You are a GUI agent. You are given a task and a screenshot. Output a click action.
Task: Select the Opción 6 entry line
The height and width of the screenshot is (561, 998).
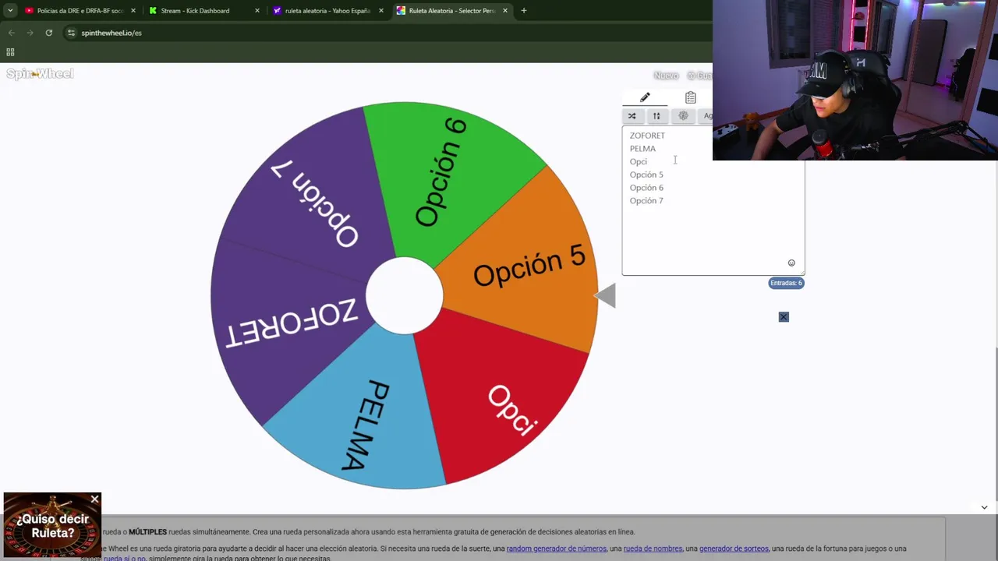coord(646,188)
